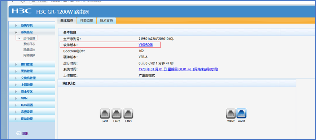Expand the 安全专区 menu

tap(32, 91)
